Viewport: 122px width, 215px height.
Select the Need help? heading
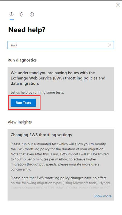click(x=27, y=30)
